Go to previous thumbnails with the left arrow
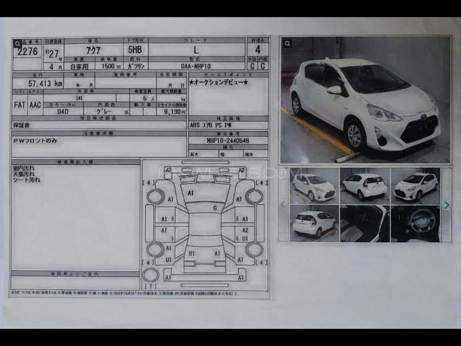 click(x=284, y=204)
